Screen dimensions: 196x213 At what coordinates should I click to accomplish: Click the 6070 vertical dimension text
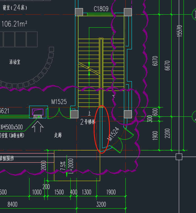tap(155, 61)
